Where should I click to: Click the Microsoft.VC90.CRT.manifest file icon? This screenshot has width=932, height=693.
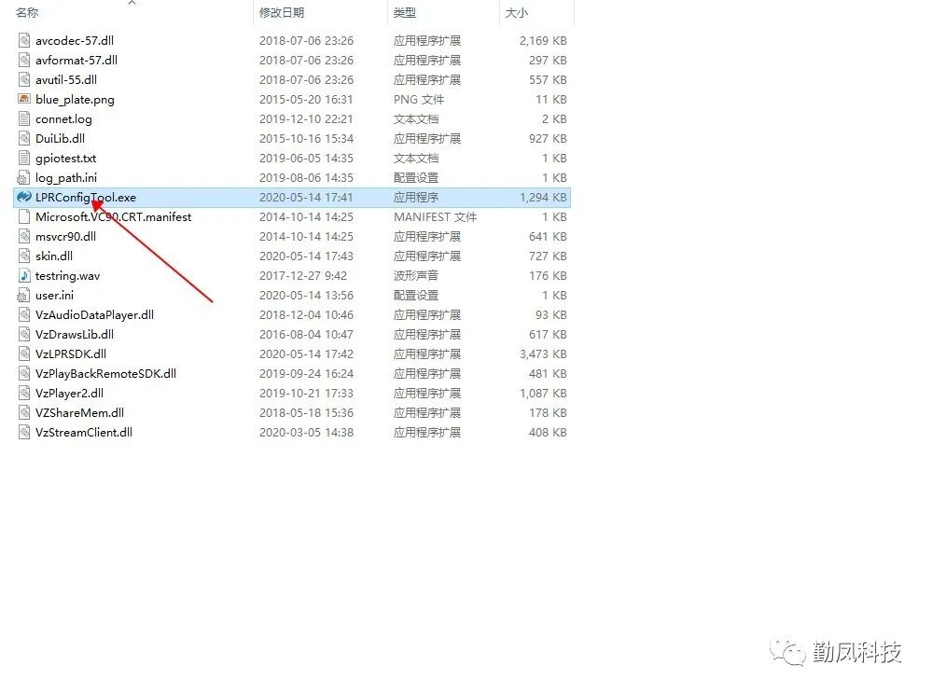[x=23, y=217]
